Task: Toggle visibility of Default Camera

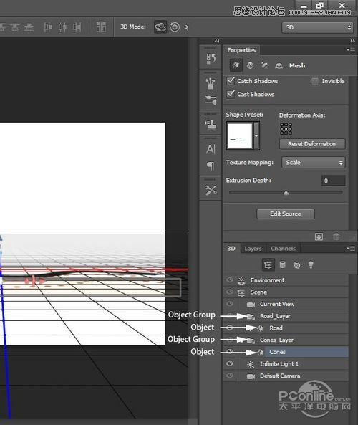Action: tap(230, 376)
